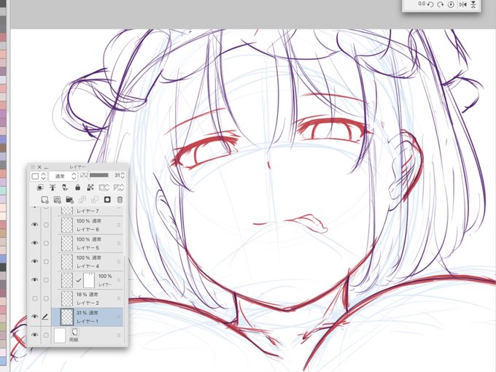Viewport: 496px width, 372px height.
Task: Click white thumbnail of 用紙 layer
Action: (60, 336)
